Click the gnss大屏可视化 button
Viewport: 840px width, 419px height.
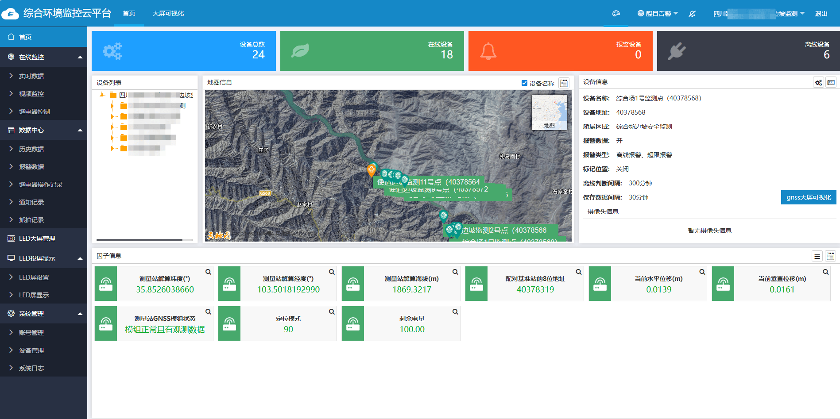tap(808, 197)
